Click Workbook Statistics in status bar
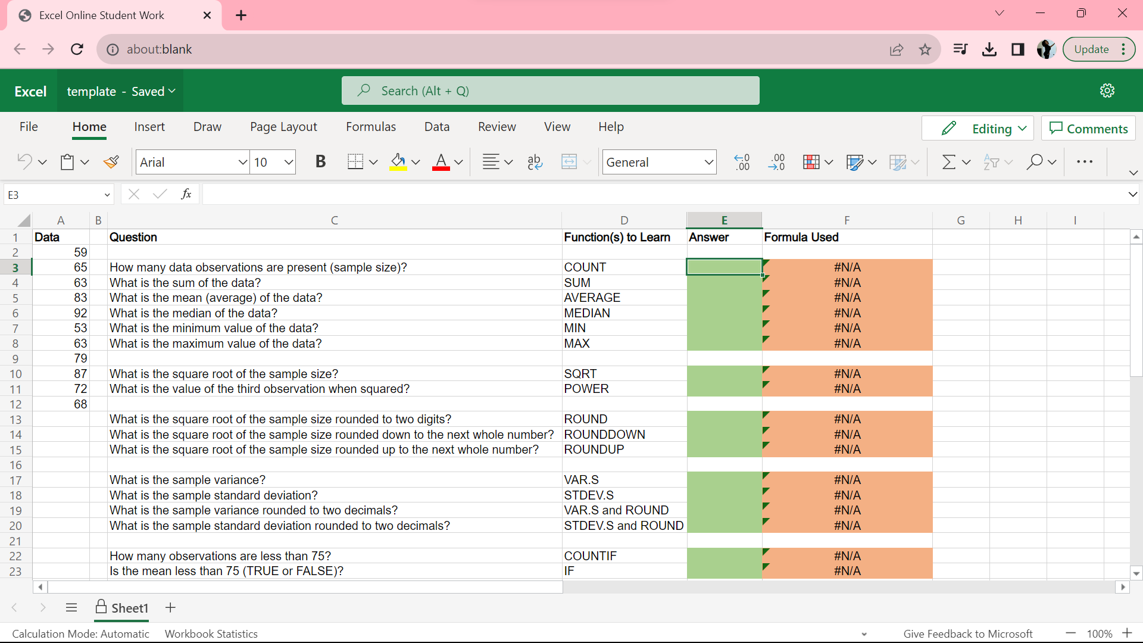Viewport: 1143px width, 643px height. click(x=211, y=633)
